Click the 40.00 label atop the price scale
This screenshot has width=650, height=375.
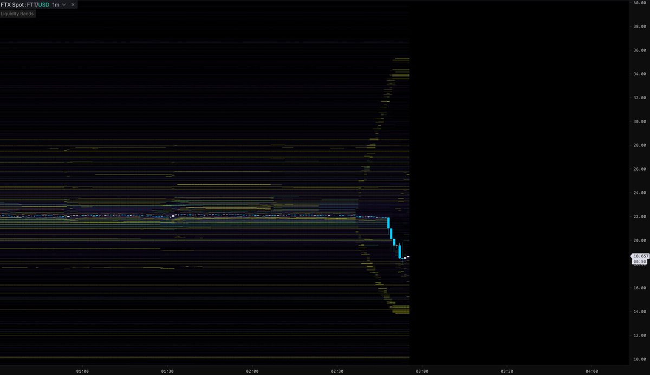(640, 2)
